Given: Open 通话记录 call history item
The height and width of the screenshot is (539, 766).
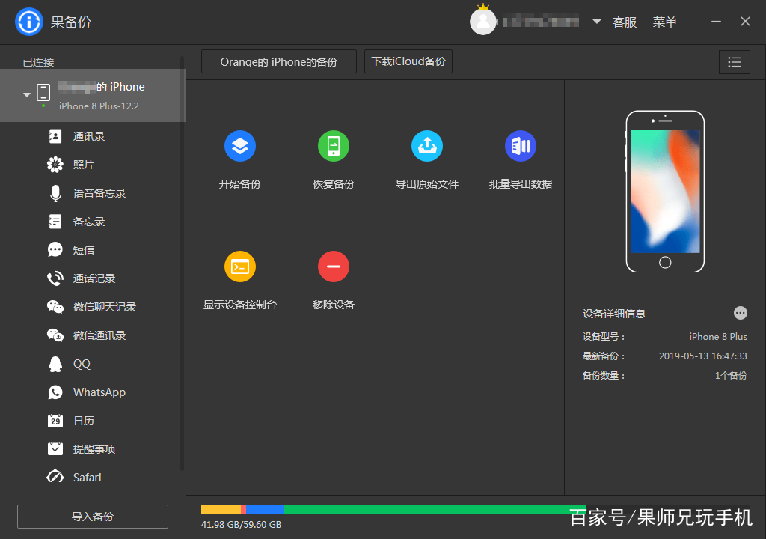Looking at the screenshot, I should pos(92,278).
